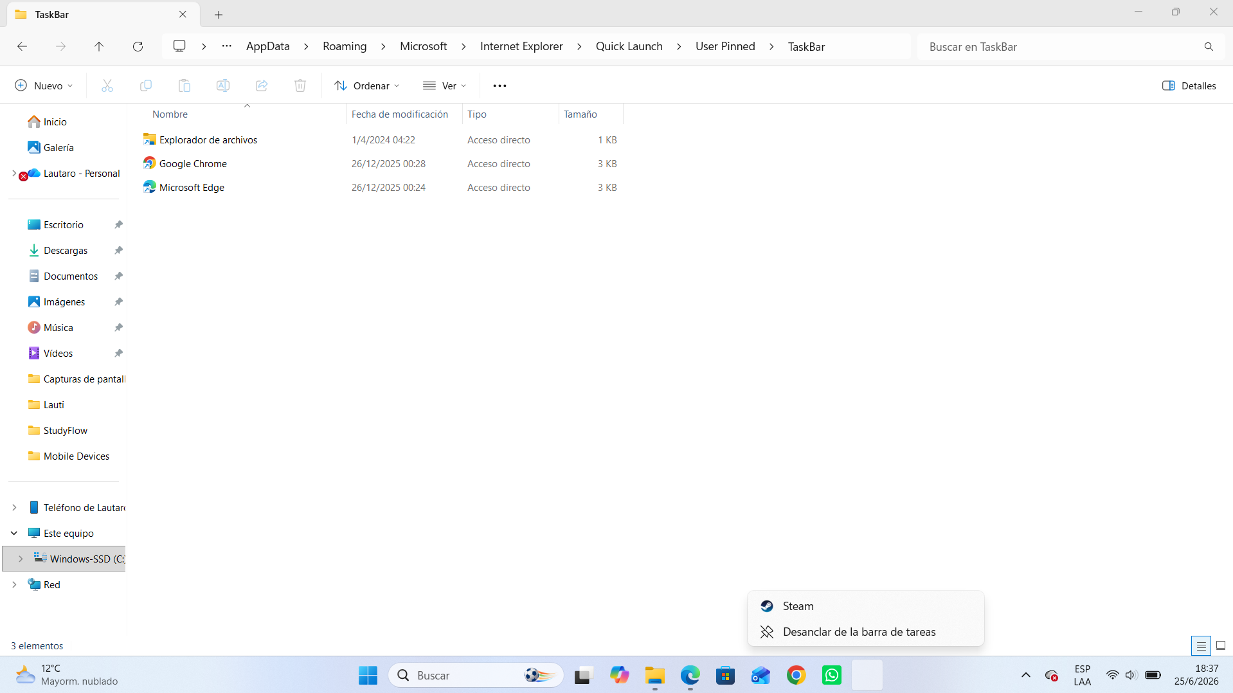Choose Desanclar de la barra de tareas
The width and height of the screenshot is (1233, 693).
pyautogui.click(x=866, y=632)
